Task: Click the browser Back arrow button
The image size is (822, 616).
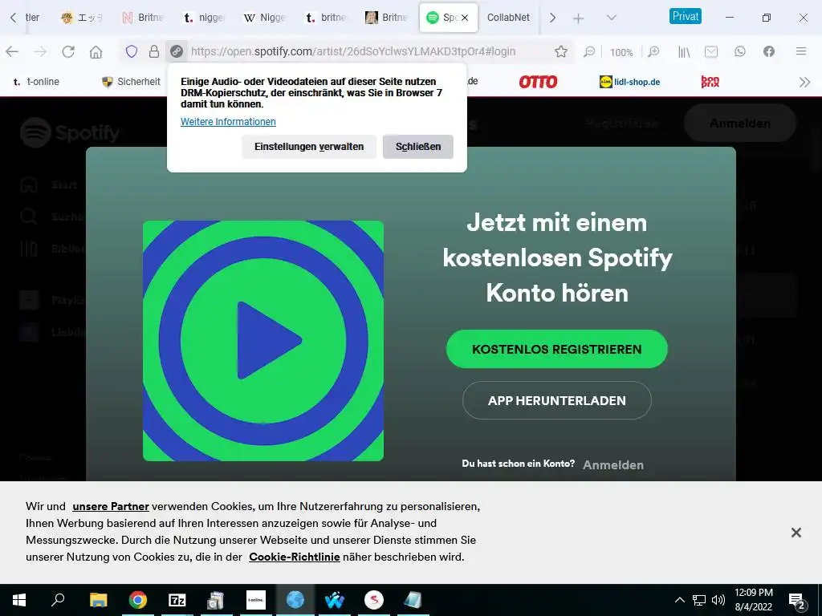Action: click(12, 51)
